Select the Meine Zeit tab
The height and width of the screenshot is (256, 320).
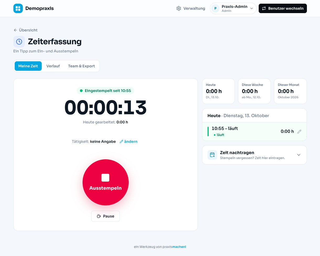click(28, 66)
